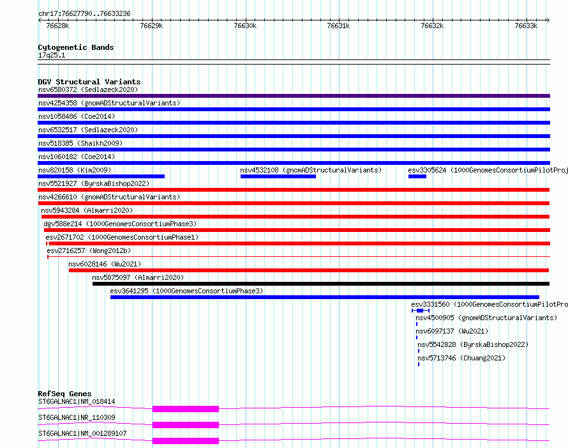Click the nsv5713746 (Chuang2021) label
Screen dimensions: 568x448
coord(461,358)
